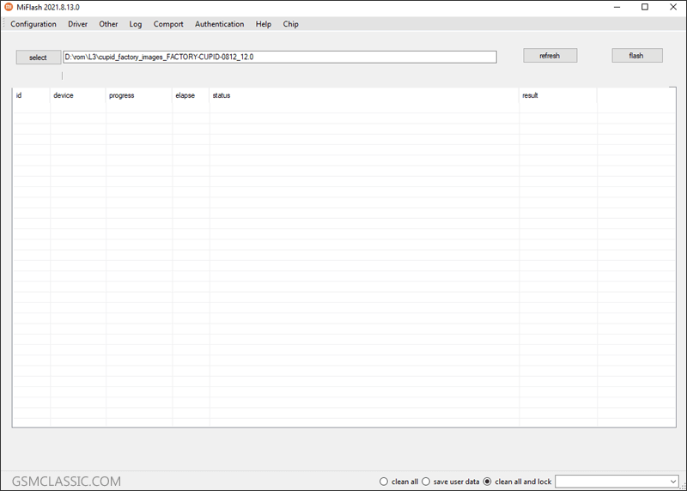The width and height of the screenshot is (687, 491).
Task: Click the device column header
Action: tap(78, 95)
